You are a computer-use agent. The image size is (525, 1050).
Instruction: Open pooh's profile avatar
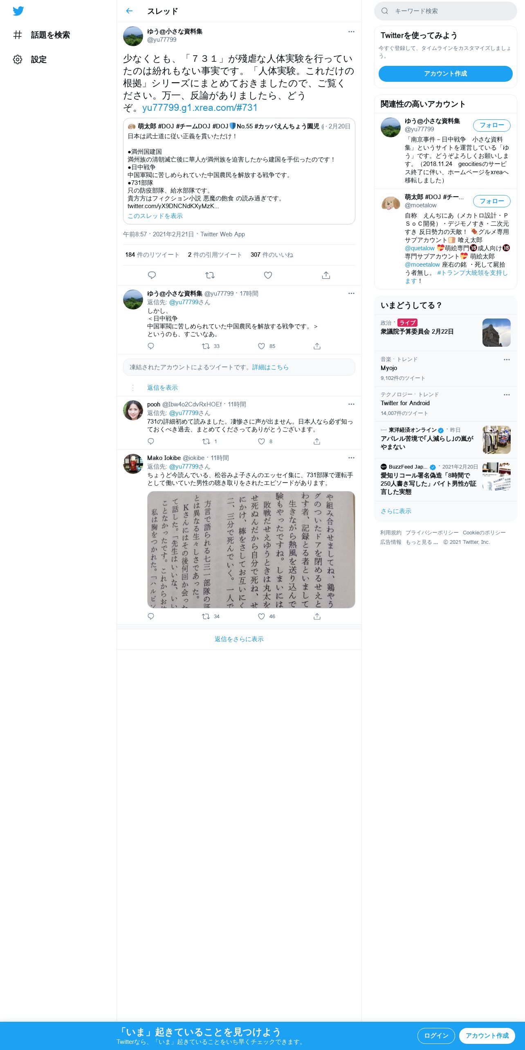(133, 411)
